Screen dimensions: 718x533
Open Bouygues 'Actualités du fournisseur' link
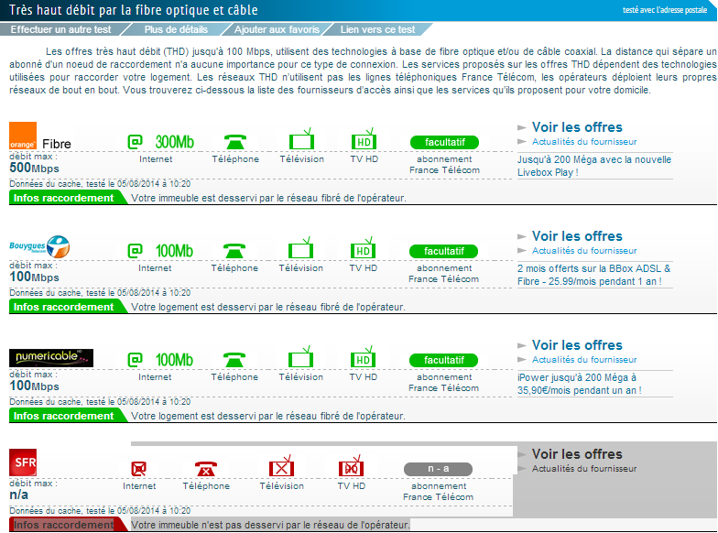pyautogui.click(x=583, y=251)
